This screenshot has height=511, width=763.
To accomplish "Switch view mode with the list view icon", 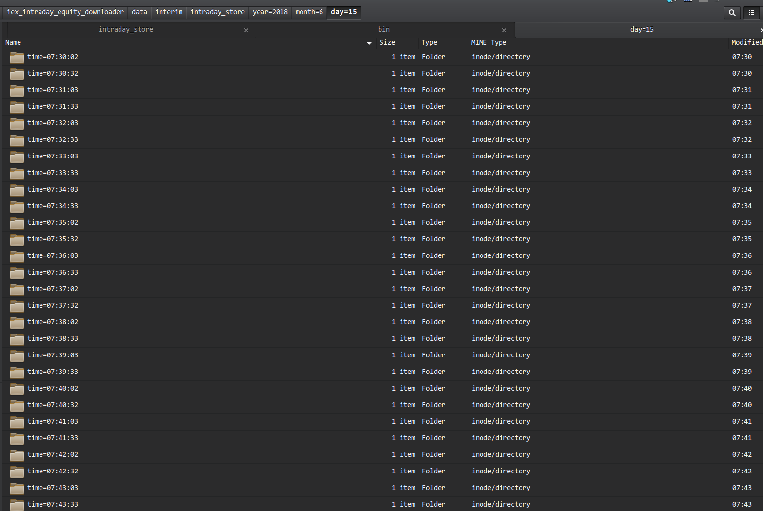I will pos(751,13).
